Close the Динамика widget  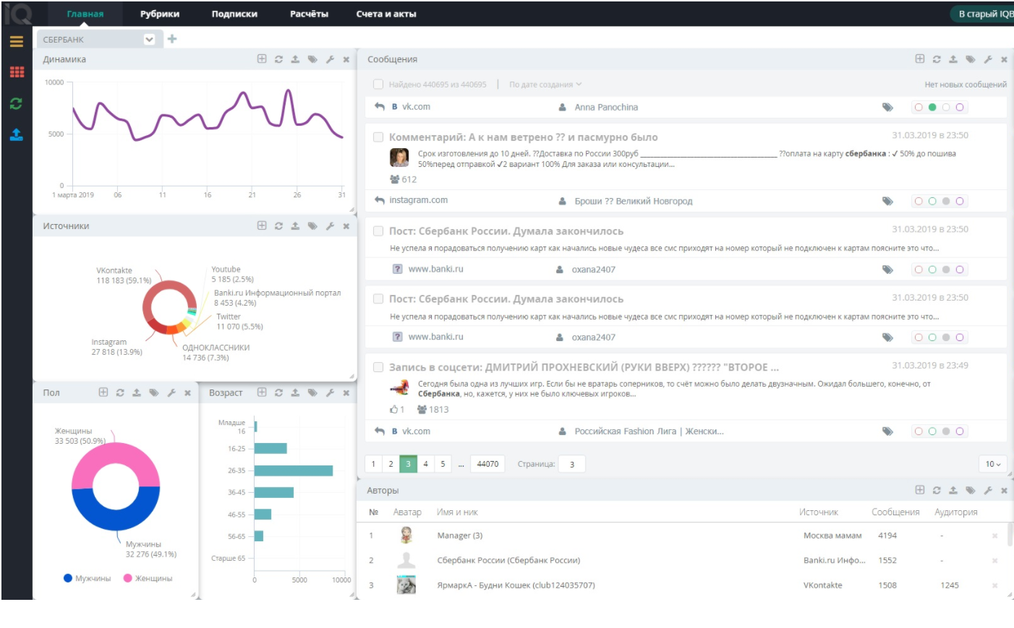pyautogui.click(x=346, y=59)
